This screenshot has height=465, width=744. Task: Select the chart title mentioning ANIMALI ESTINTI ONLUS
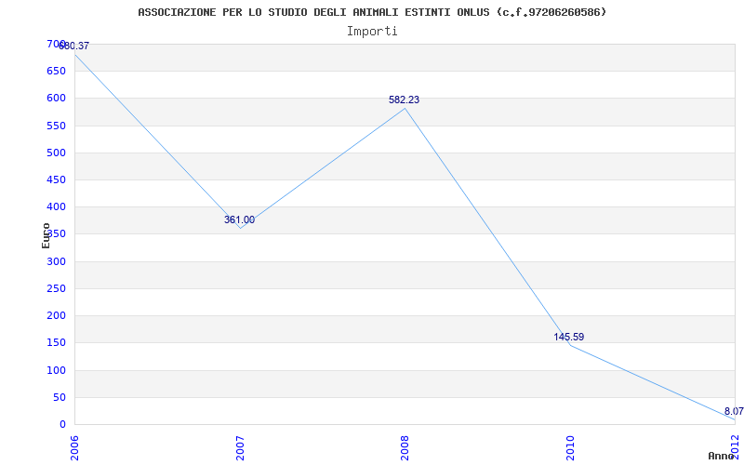(x=372, y=12)
